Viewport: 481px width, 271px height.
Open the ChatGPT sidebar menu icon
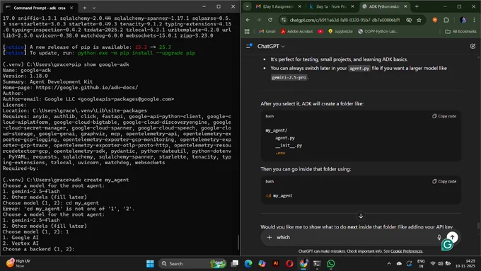tap(249, 46)
